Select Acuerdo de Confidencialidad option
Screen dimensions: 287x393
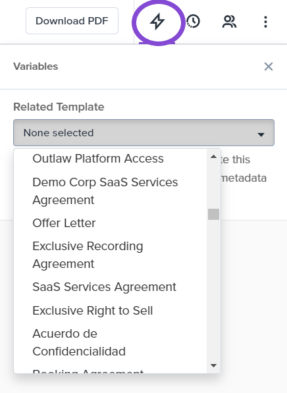(x=79, y=342)
